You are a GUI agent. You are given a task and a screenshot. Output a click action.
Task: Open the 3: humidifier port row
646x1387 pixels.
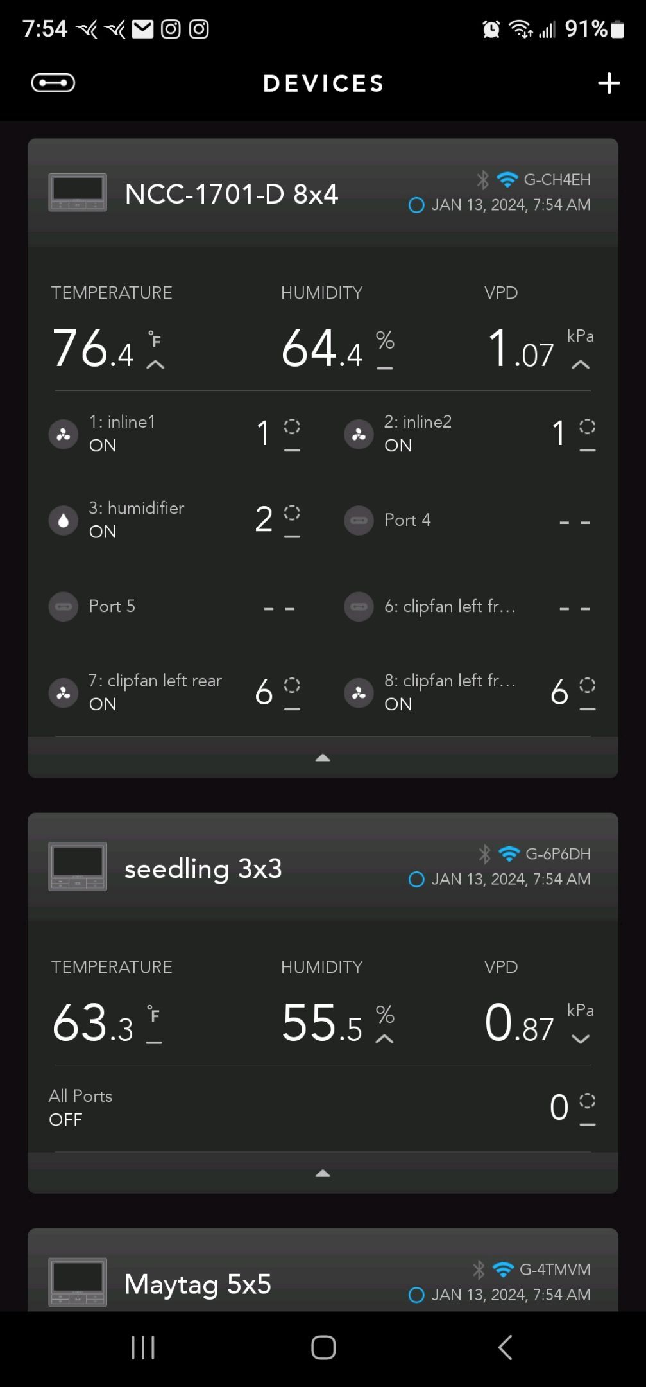click(x=173, y=520)
